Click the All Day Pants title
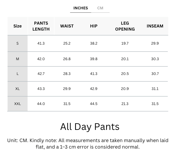This screenshot has height=154, width=176. tap(90, 127)
